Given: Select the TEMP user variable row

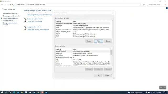Looking at the screenshot, I should [x=83, y=34].
